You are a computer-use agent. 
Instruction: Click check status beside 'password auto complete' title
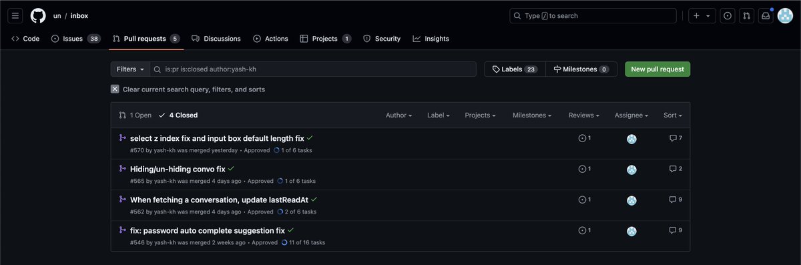[290, 230]
